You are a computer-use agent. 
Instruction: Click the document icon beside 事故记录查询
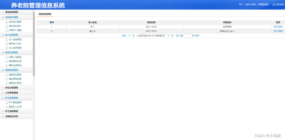tap(7, 65)
